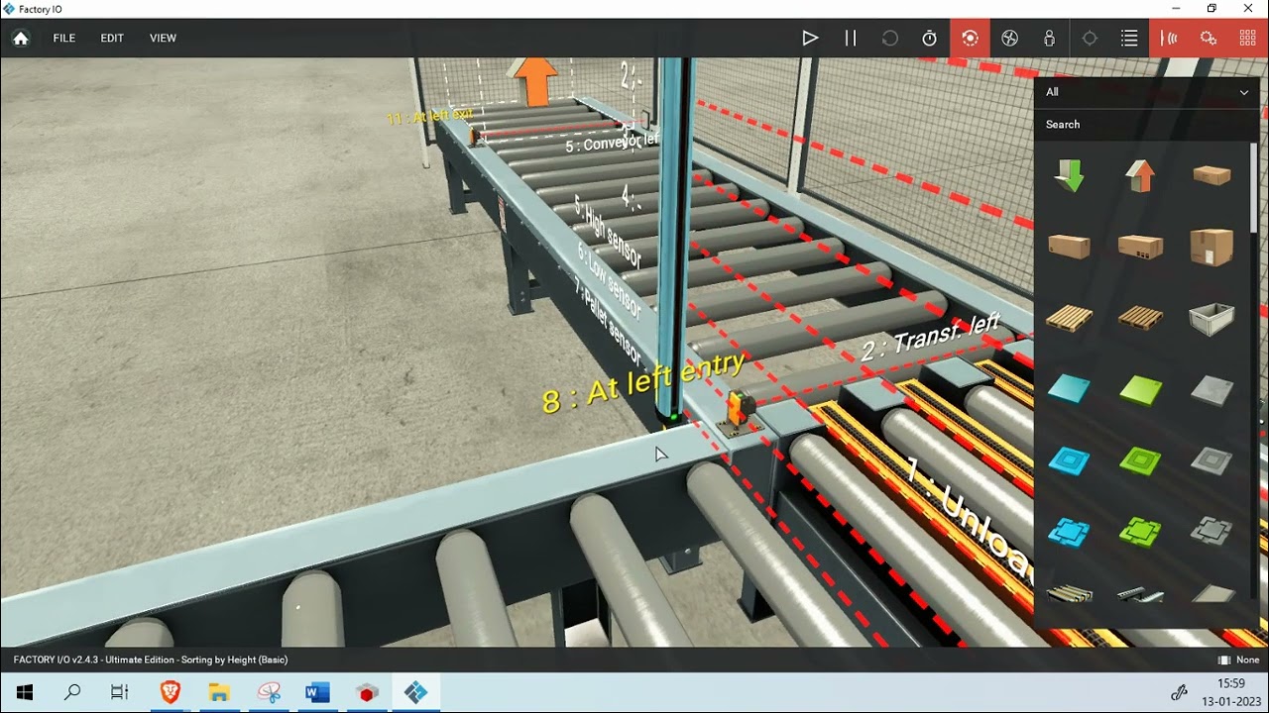Screen dimensions: 1269x713
Task: Open the Windows Start menu
Action: coord(25,693)
